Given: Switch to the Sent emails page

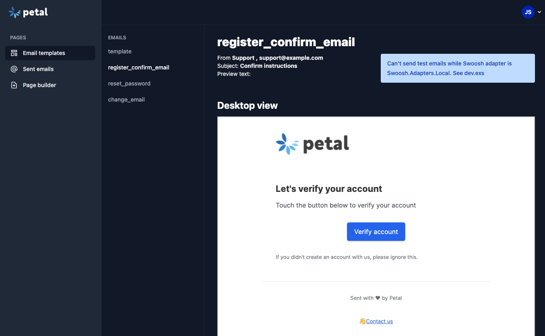Looking at the screenshot, I should [x=37, y=69].
